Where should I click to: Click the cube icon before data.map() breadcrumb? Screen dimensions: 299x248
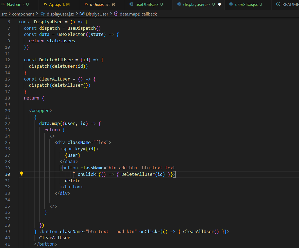click(x=116, y=14)
